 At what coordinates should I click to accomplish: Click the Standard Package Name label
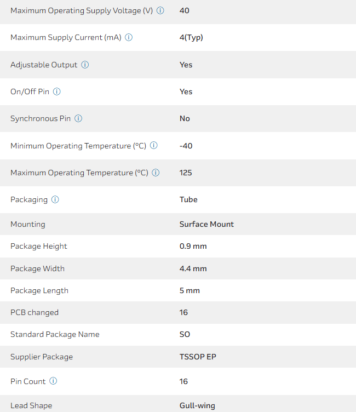click(55, 334)
